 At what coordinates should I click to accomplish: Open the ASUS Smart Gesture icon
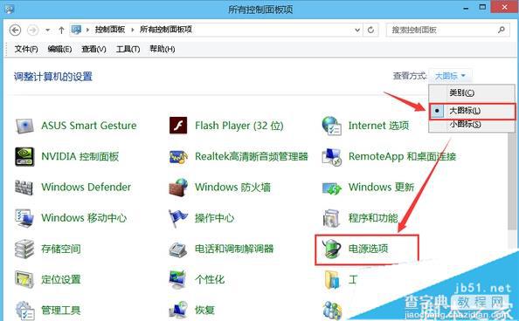(x=24, y=126)
